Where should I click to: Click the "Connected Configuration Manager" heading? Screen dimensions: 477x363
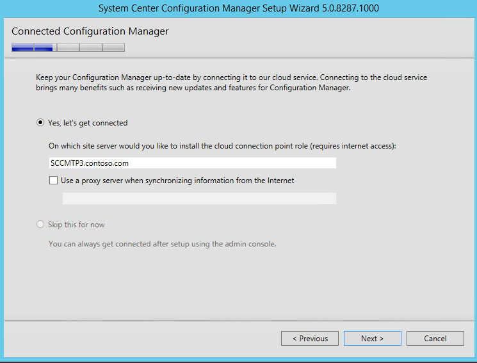[x=90, y=31]
